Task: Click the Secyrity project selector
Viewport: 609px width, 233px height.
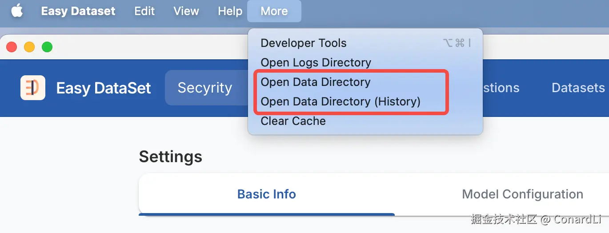Action: click(x=205, y=88)
